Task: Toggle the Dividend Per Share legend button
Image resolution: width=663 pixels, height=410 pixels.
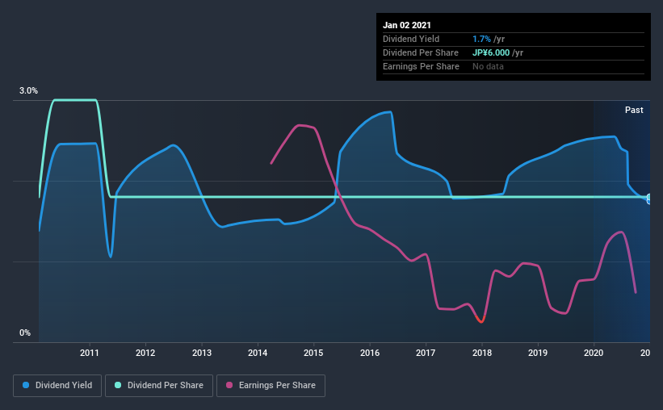Action: click(x=159, y=386)
